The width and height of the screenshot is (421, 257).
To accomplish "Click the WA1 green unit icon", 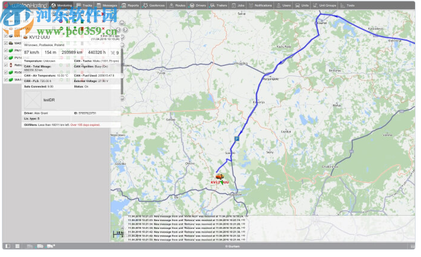I will pyautogui.click(x=11, y=80).
